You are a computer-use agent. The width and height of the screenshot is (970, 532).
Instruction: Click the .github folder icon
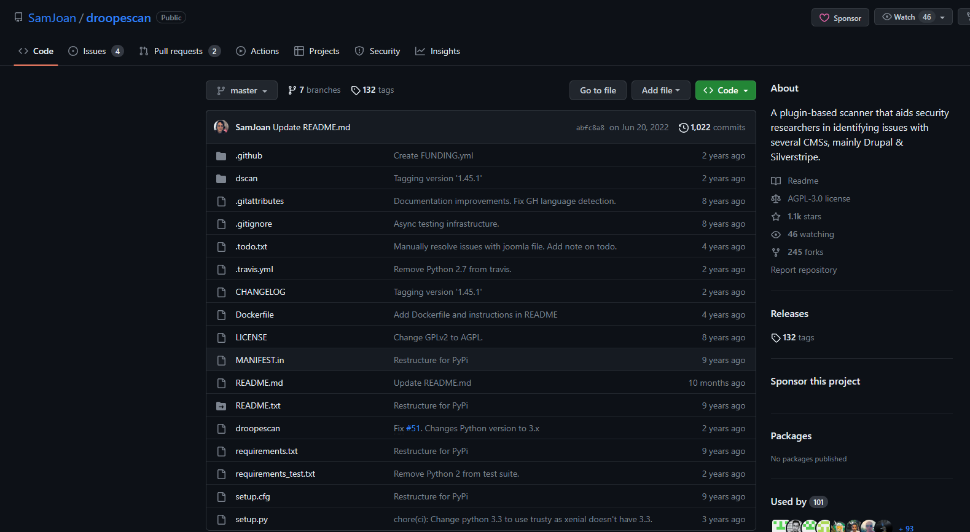221,156
